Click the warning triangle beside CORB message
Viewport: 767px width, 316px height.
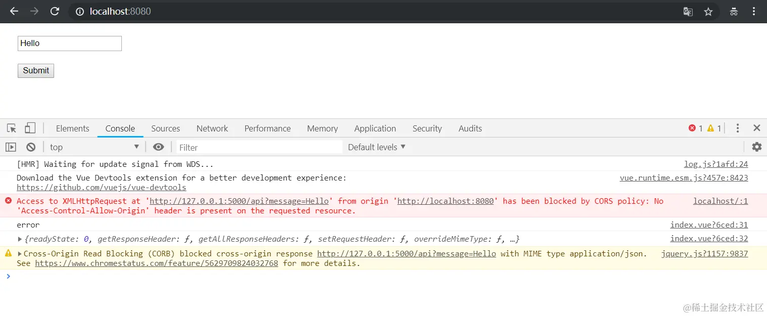(x=8, y=253)
